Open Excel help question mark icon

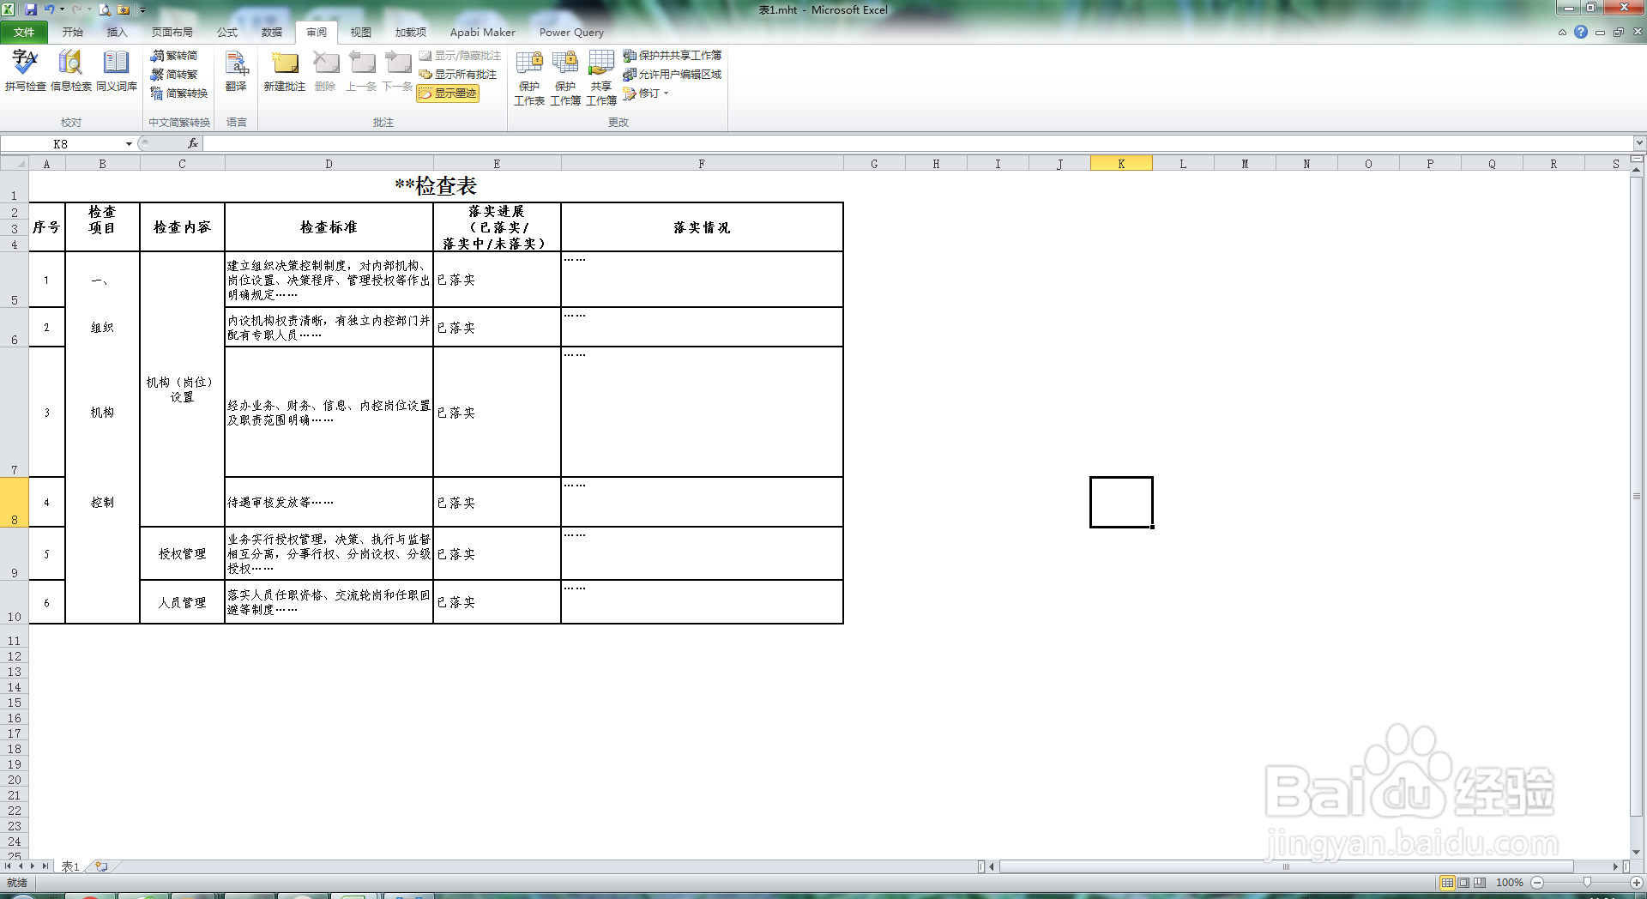pos(1581,32)
